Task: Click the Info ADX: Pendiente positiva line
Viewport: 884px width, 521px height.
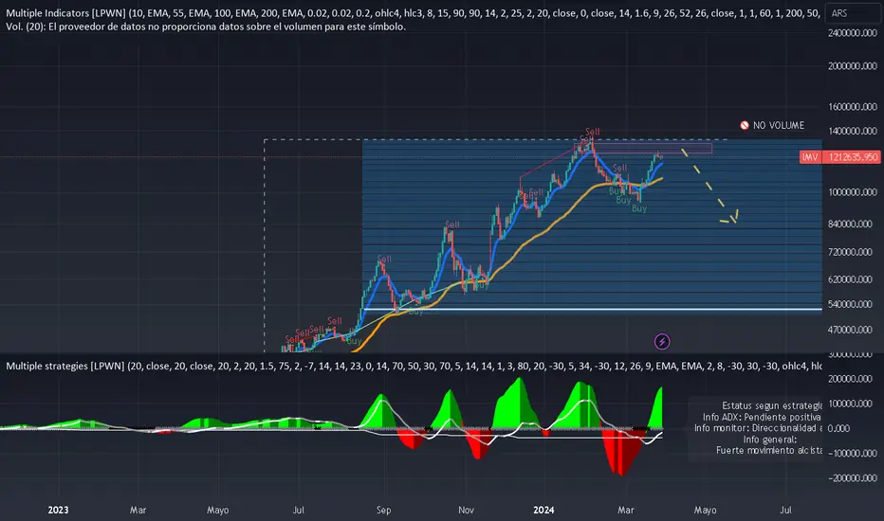Action: [x=762, y=418]
